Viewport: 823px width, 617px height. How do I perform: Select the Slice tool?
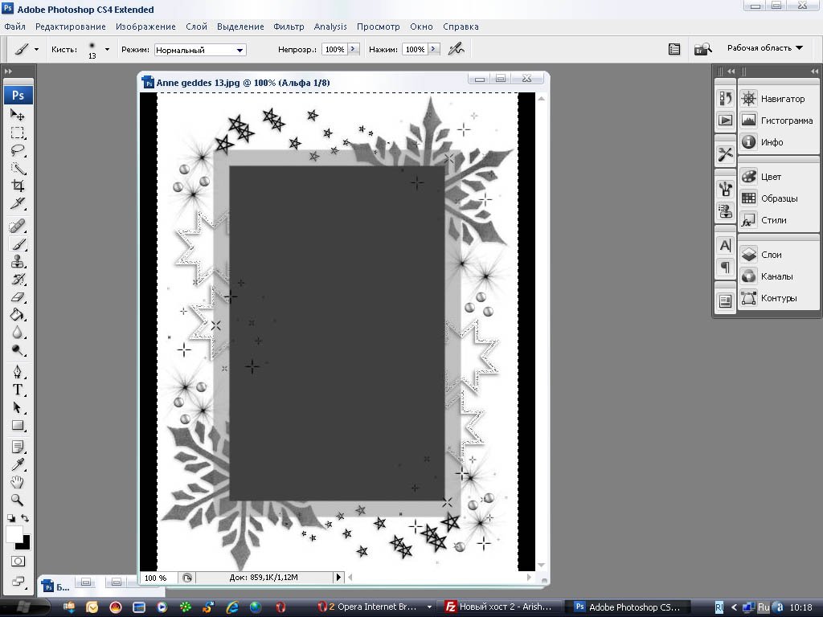18,203
